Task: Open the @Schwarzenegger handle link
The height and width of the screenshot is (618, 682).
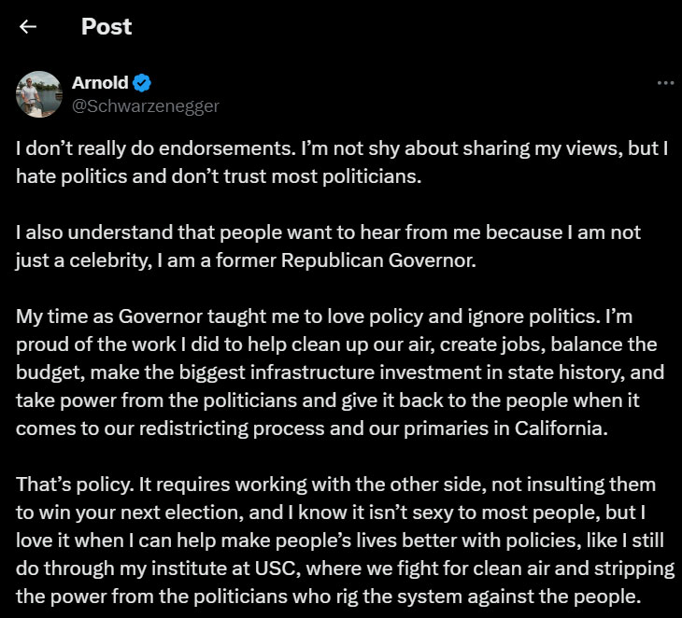Action: (145, 106)
